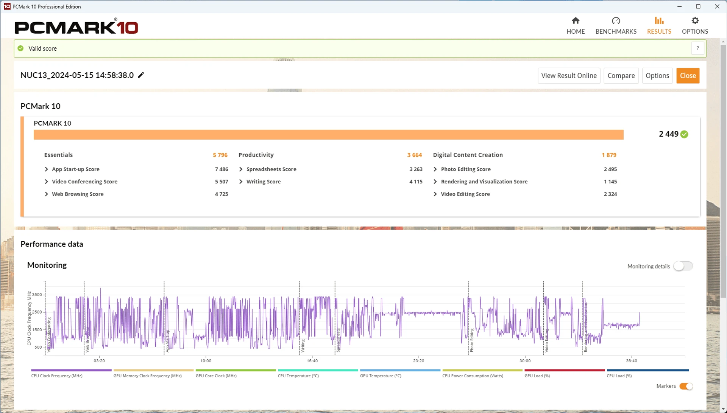Click Rendering and Visualization chart marker
The width and height of the screenshot is (727, 413).
586,327
